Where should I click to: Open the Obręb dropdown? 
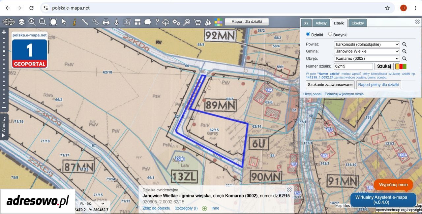[367, 59]
